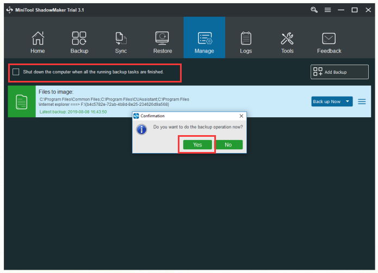Go to the Backup section icon
Image resolution: width=378 pixels, height=273 pixels.
click(79, 39)
